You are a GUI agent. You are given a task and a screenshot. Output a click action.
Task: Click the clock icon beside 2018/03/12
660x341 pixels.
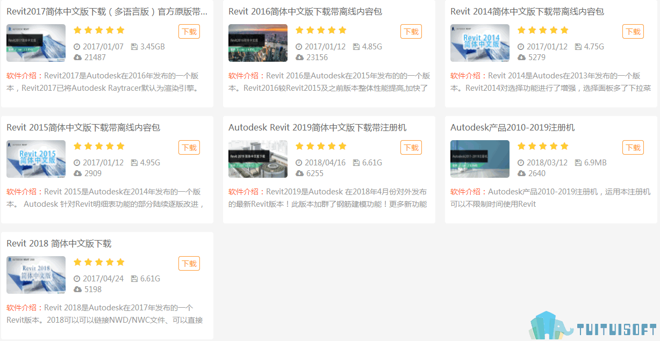(521, 163)
